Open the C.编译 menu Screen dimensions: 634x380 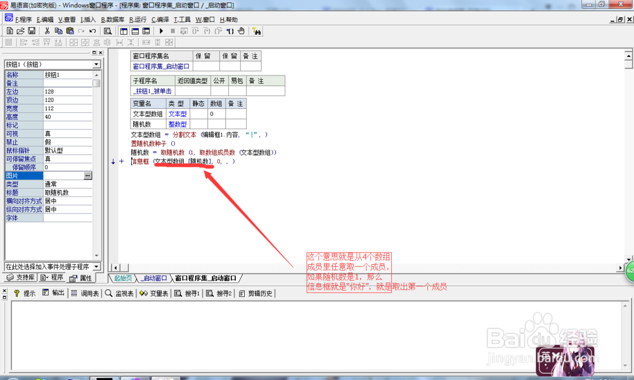coord(157,20)
